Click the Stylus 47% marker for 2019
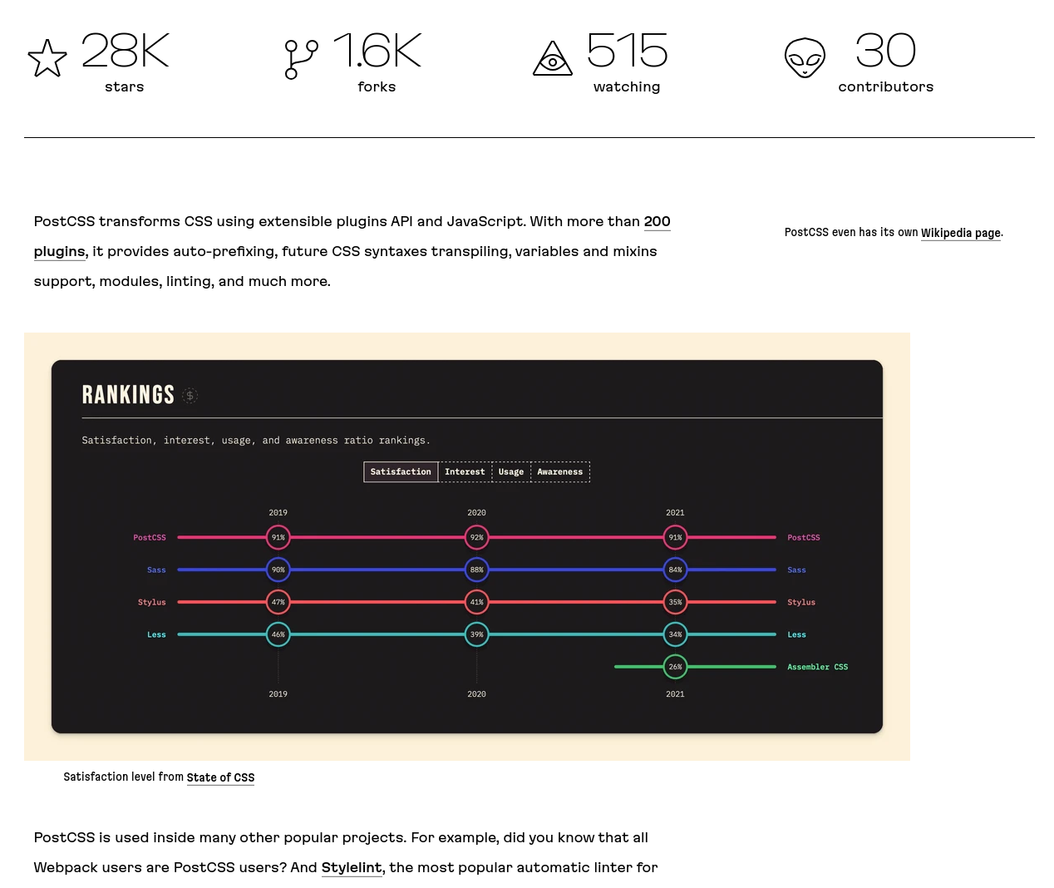Screen dimensions: 1054x888 pos(278,602)
